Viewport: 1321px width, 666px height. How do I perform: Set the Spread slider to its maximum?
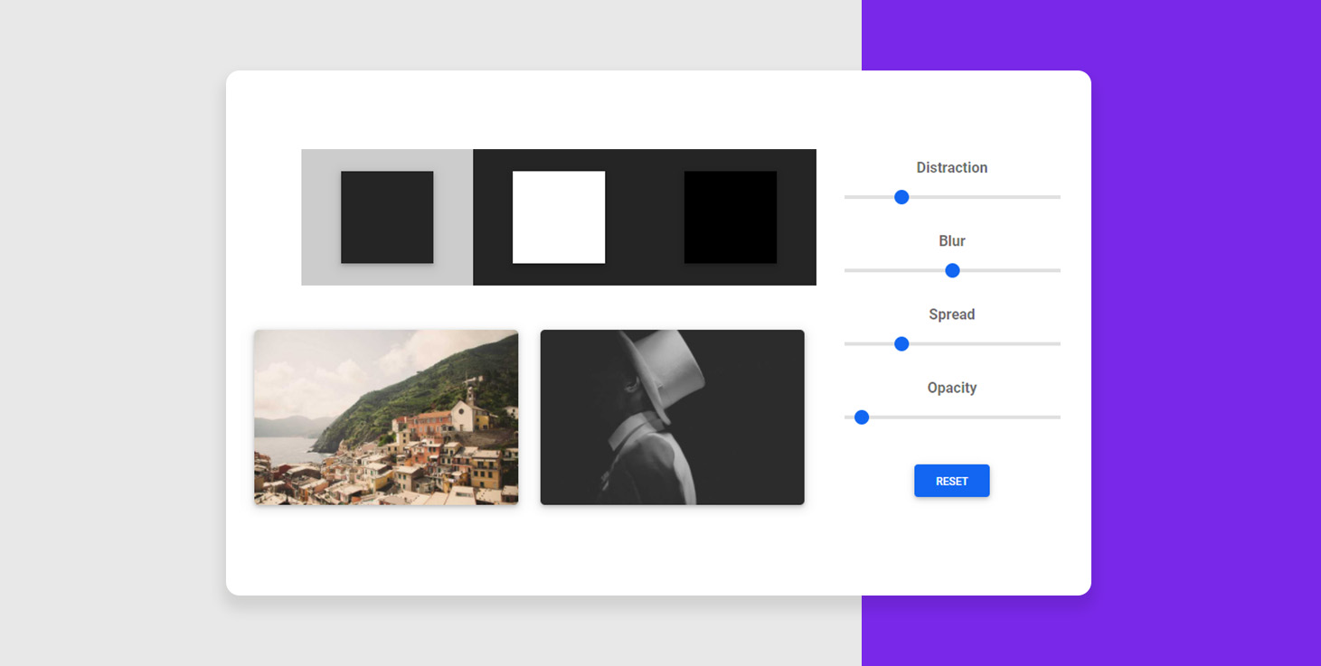[x=1059, y=343]
